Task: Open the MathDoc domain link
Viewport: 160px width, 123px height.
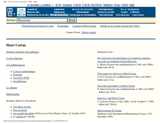Action: click(108, 5)
